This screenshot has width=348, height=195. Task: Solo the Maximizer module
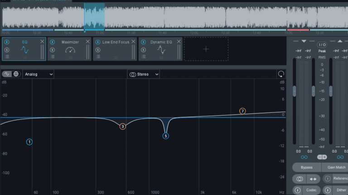click(x=53, y=50)
